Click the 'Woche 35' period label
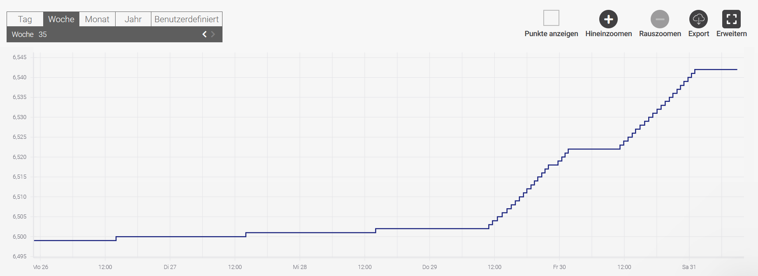The image size is (758, 276). [29, 34]
